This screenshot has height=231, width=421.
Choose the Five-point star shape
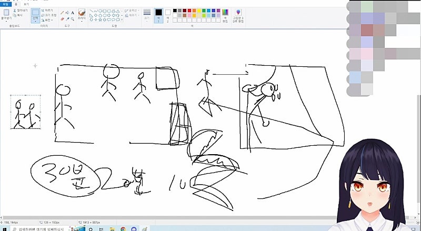100,19
